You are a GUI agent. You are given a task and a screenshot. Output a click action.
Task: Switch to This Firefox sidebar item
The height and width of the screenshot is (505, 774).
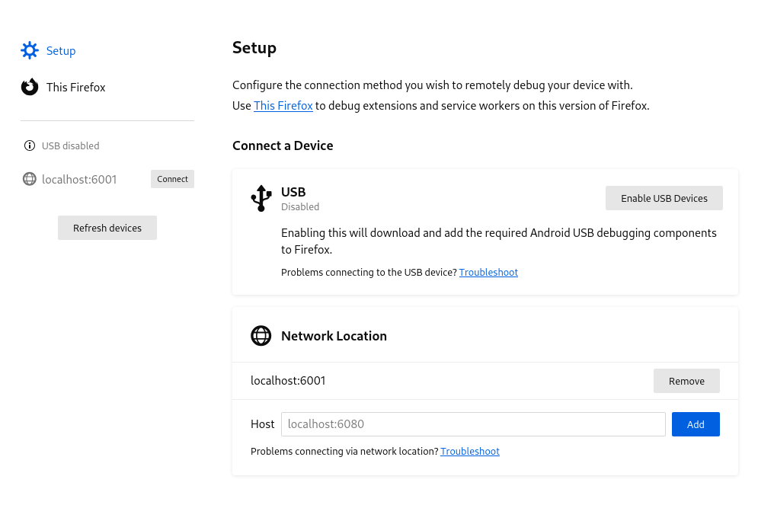pos(75,88)
